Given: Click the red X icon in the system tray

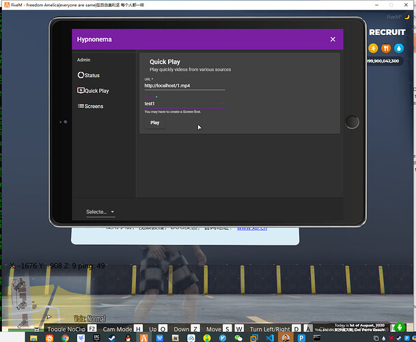Looking at the screenshot, I should 391,339.
